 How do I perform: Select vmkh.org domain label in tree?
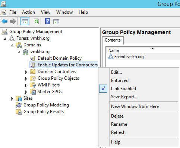tap(40, 52)
